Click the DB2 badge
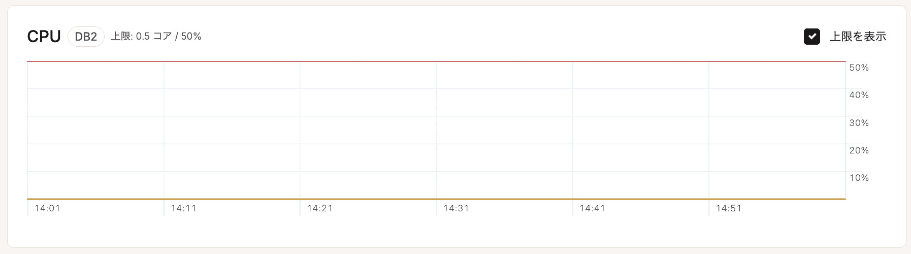 pos(86,37)
